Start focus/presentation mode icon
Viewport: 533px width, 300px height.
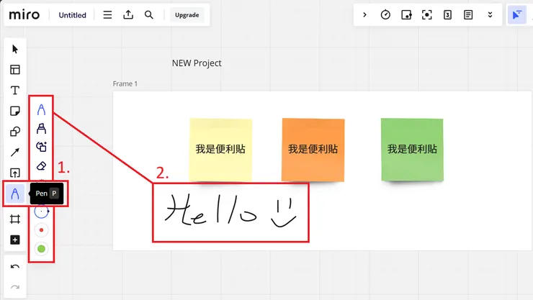(x=427, y=15)
